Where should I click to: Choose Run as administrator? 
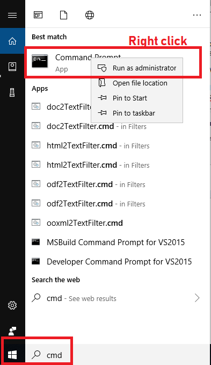click(137, 68)
